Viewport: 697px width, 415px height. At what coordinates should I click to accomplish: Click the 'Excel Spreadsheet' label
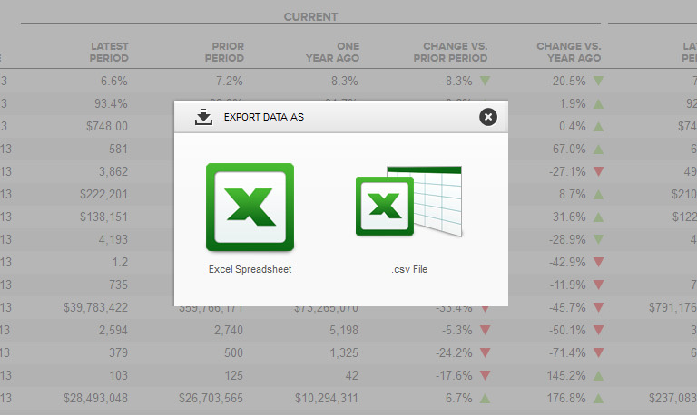coord(250,269)
